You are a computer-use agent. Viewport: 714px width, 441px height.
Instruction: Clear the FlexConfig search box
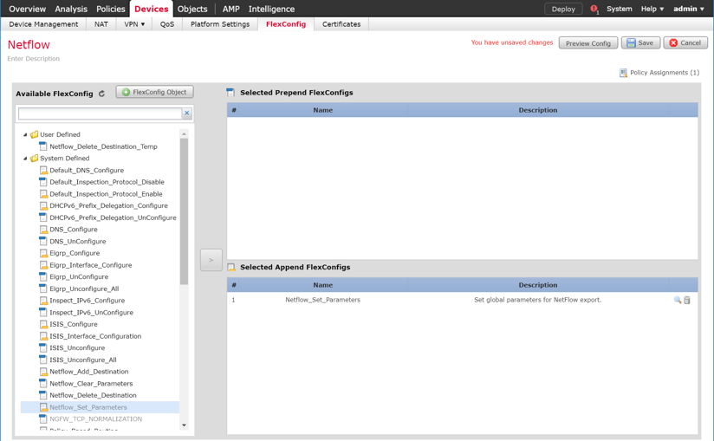186,113
